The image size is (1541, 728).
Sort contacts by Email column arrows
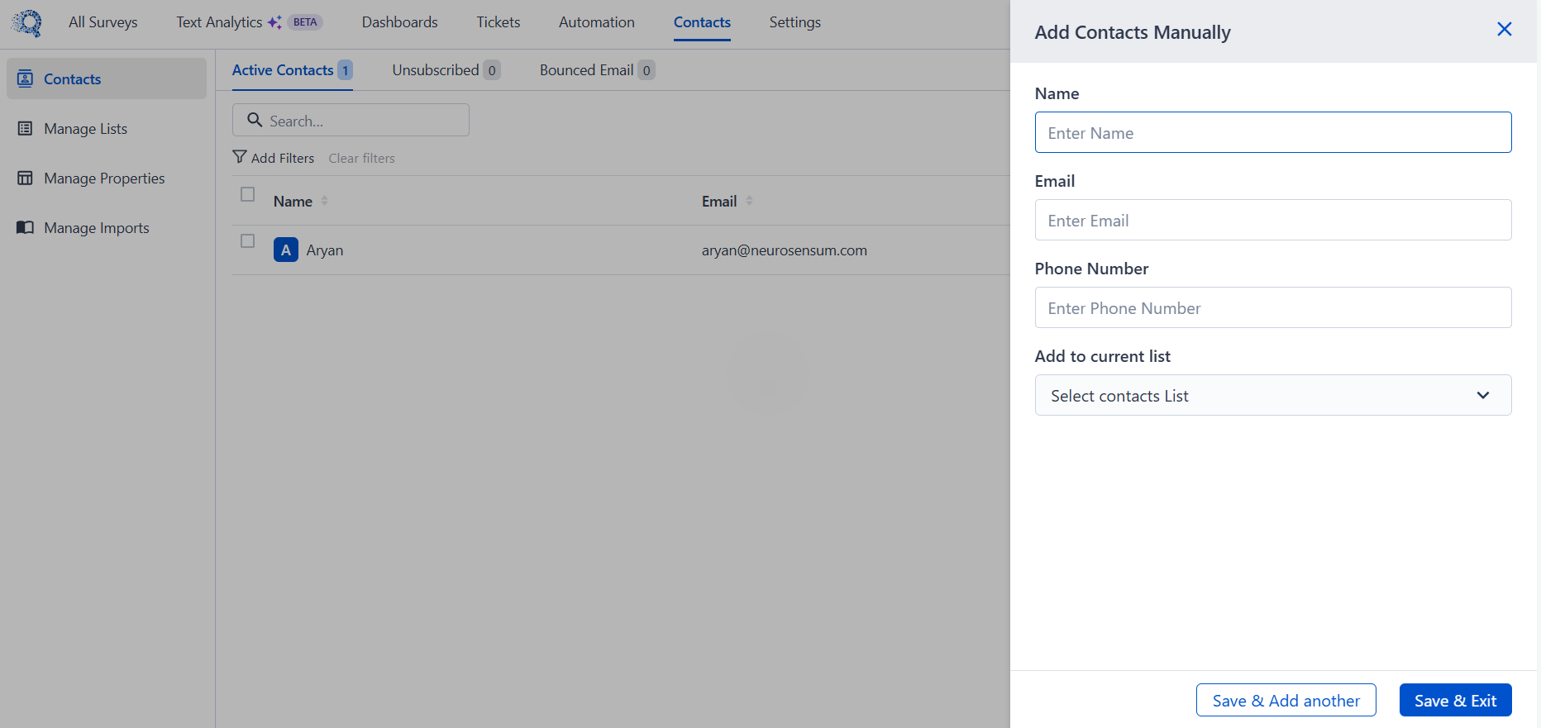tap(749, 201)
